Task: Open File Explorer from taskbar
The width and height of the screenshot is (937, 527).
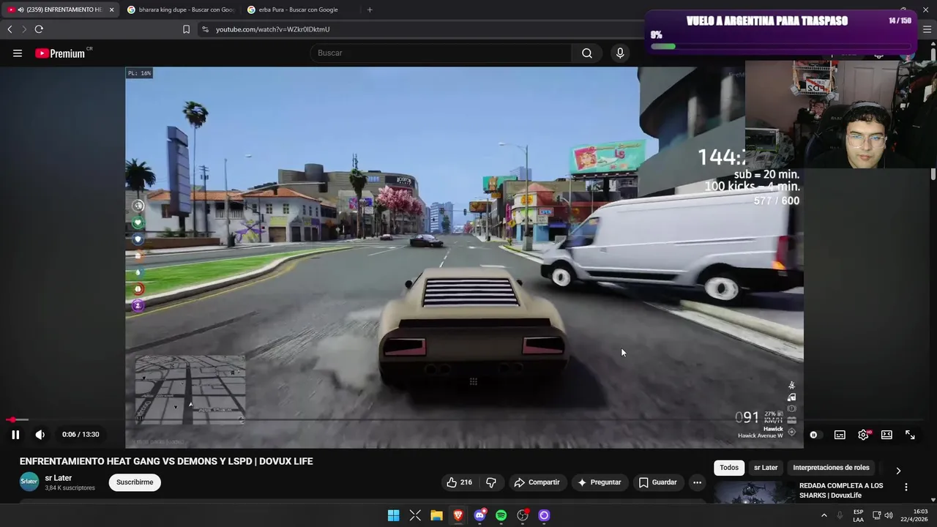Action: [x=436, y=515]
